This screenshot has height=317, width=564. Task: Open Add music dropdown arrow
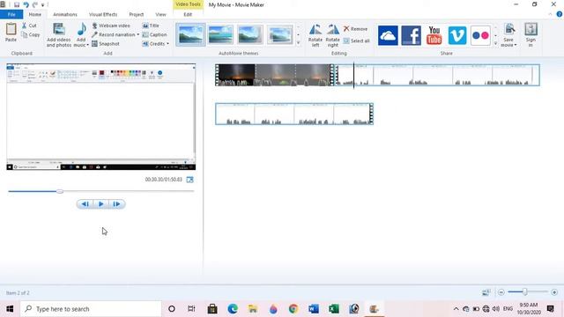pyautogui.click(x=87, y=45)
